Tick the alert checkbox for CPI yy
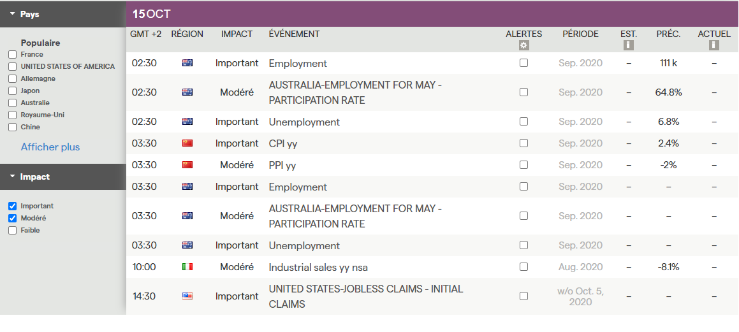Image resolution: width=739 pixels, height=332 pixels. (523, 143)
